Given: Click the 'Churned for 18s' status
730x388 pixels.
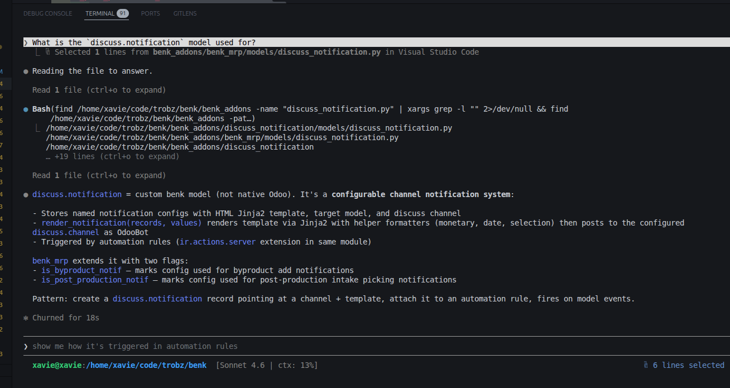Looking at the screenshot, I should pos(66,318).
